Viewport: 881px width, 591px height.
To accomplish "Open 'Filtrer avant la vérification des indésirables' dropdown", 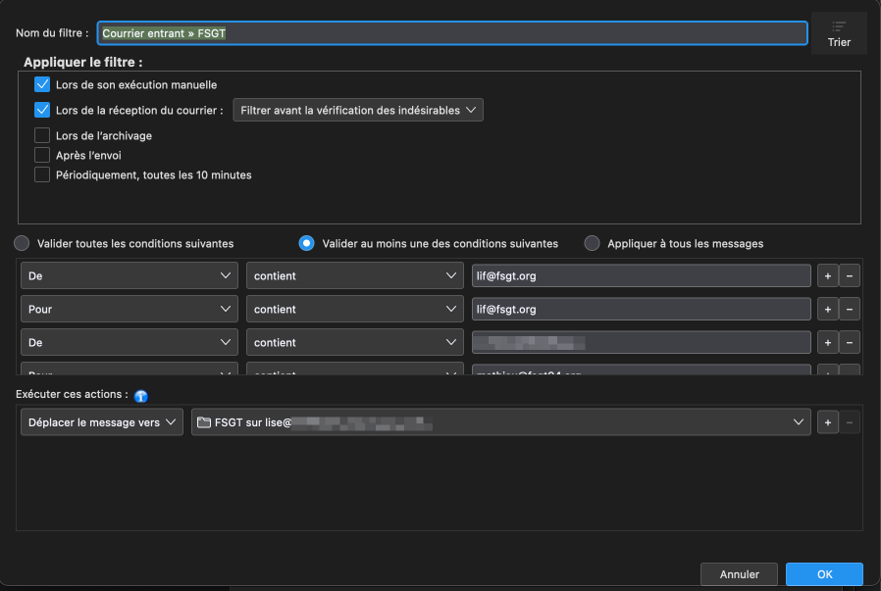I will pos(358,110).
